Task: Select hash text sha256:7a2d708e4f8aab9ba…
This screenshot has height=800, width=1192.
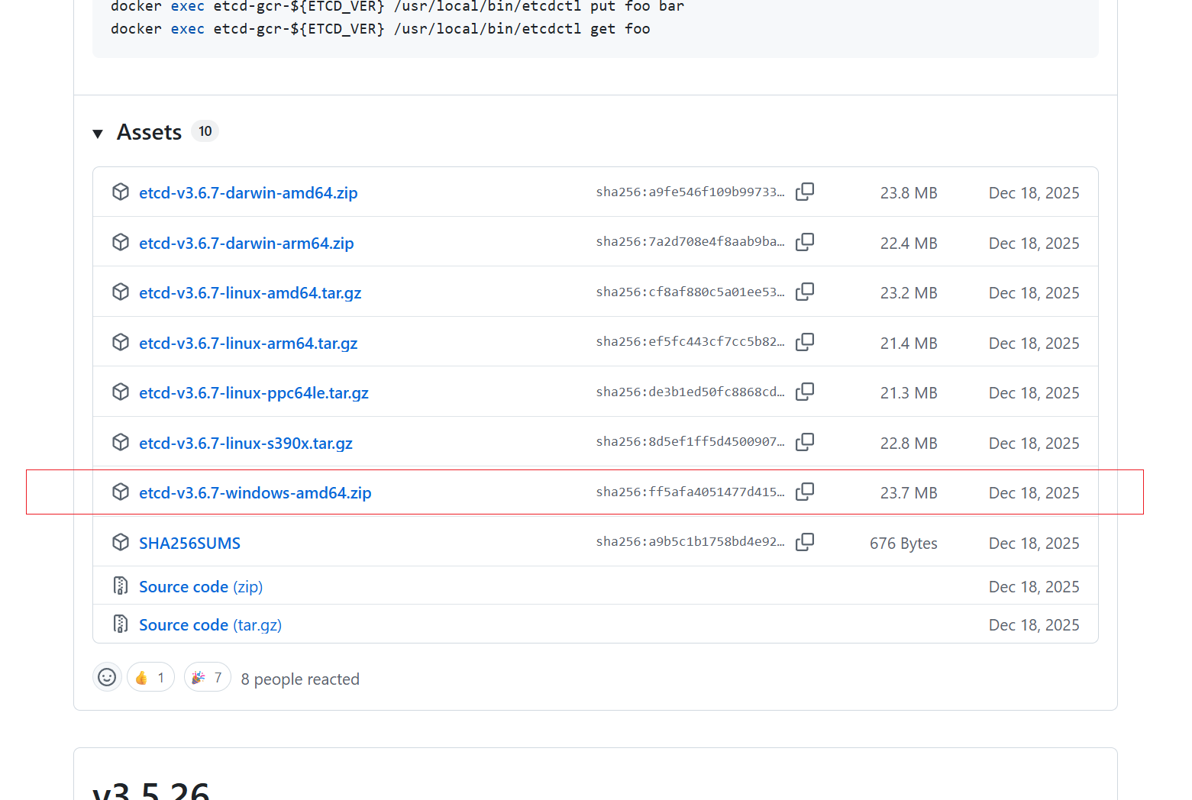Action: pos(690,241)
